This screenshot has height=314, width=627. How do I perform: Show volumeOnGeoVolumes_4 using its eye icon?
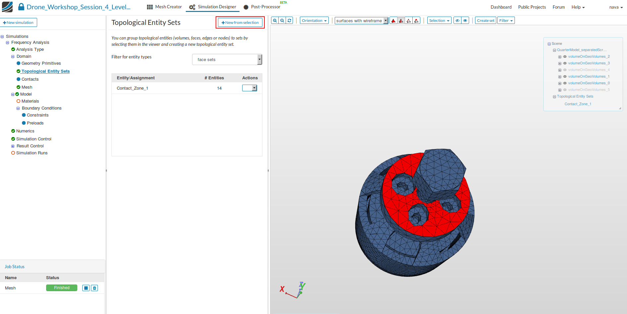coord(565,70)
